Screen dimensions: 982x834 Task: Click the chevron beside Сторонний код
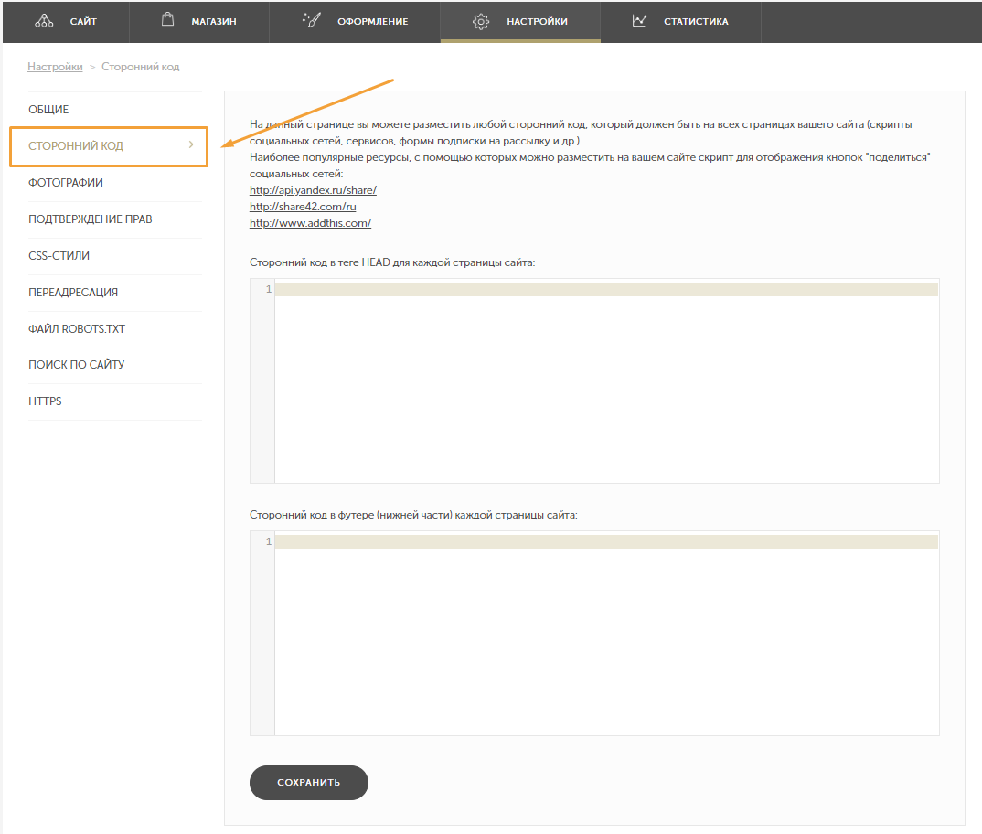[191, 144]
